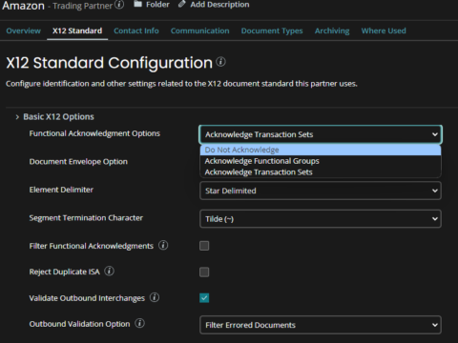Switch to the Archiving tab

(332, 30)
